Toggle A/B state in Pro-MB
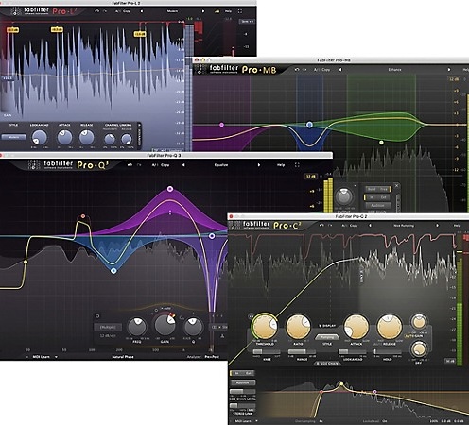The height and width of the screenshot is (425, 469). click(x=317, y=70)
